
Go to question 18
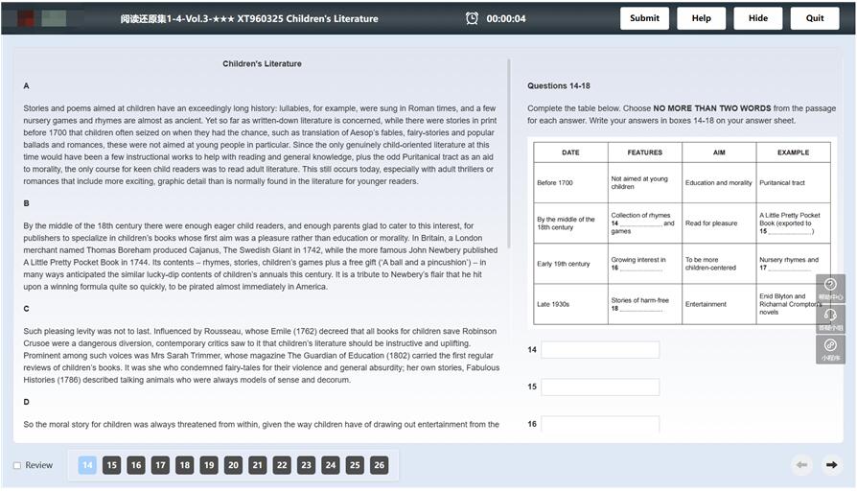[185, 465]
